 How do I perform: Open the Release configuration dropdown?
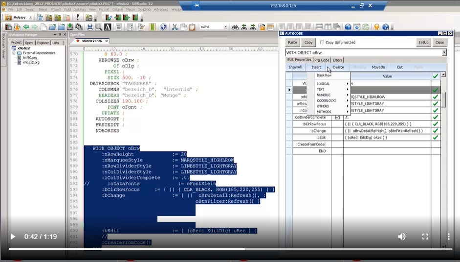pyautogui.click(x=30, y=17)
